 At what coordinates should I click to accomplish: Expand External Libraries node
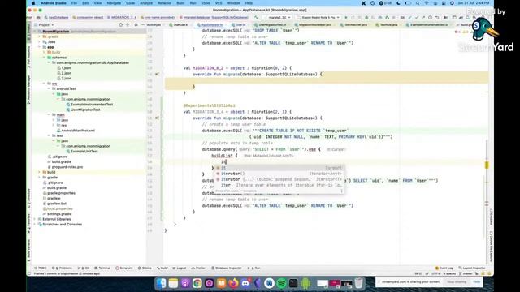tap(35, 219)
